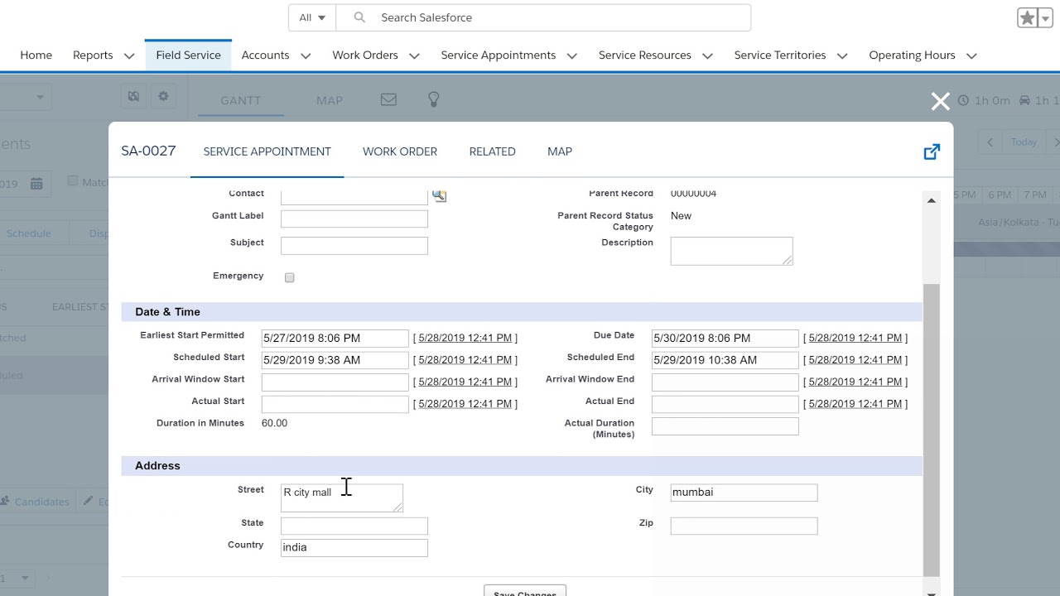
Task: Click the Description text area
Action: click(x=731, y=251)
